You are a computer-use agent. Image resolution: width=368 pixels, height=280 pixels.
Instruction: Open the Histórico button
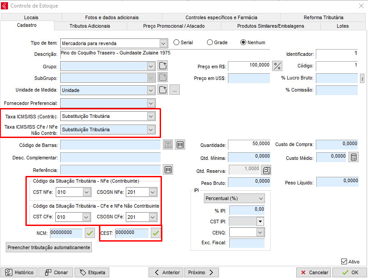click(x=19, y=272)
